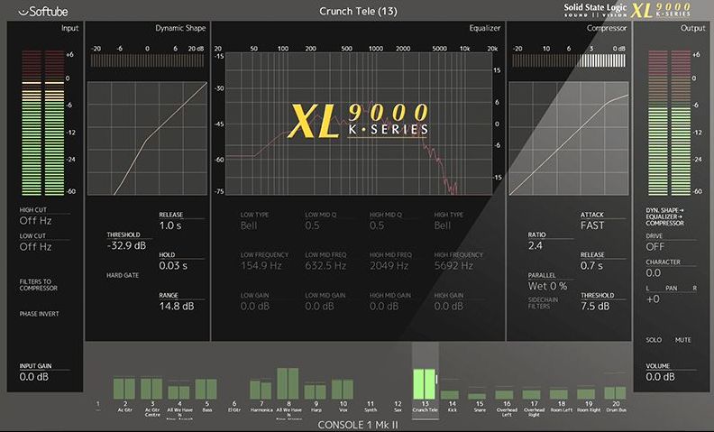Image resolution: width=714 pixels, height=432 pixels.
Task: Select channel 2 Ac Gtr
Action: click(124, 395)
